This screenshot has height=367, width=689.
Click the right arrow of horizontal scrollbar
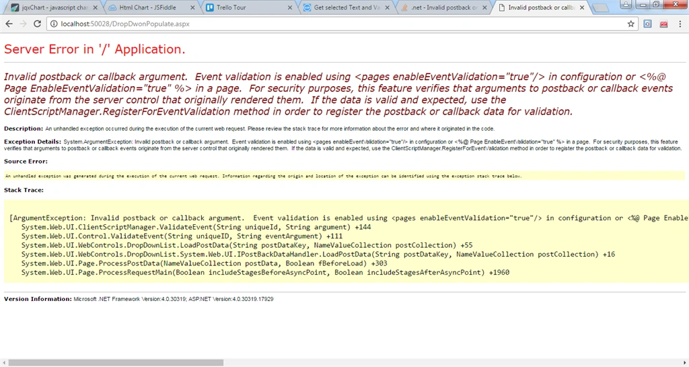tap(684, 362)
